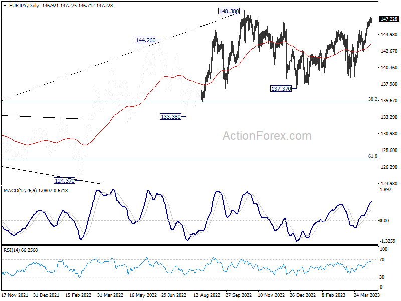Select the 142.670 price axis value
The width and height of the screenshot is (401, 301).
coord(389,51)
